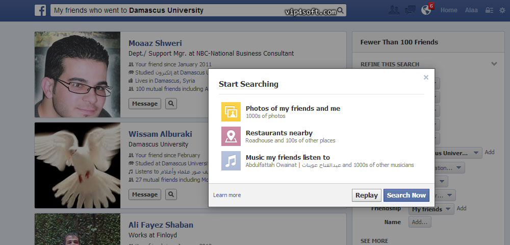Click 'Works at Finloyd' text

pyautogui.click(x=152, y=235)
